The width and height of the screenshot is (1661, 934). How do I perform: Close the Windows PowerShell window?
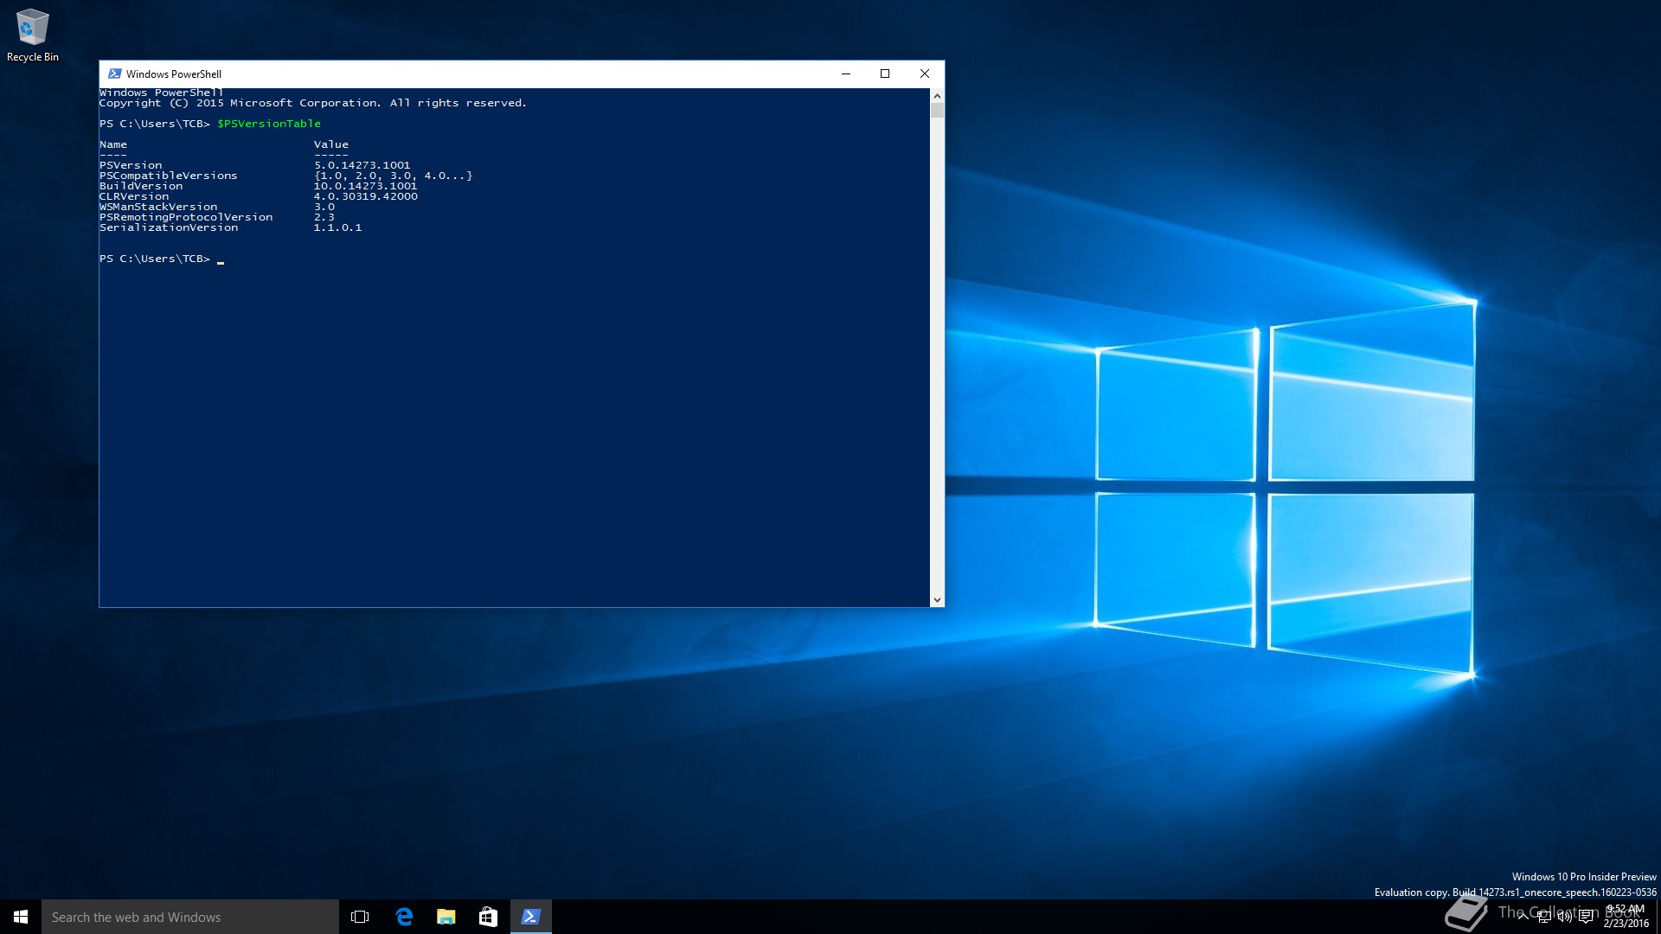(925, 74)
